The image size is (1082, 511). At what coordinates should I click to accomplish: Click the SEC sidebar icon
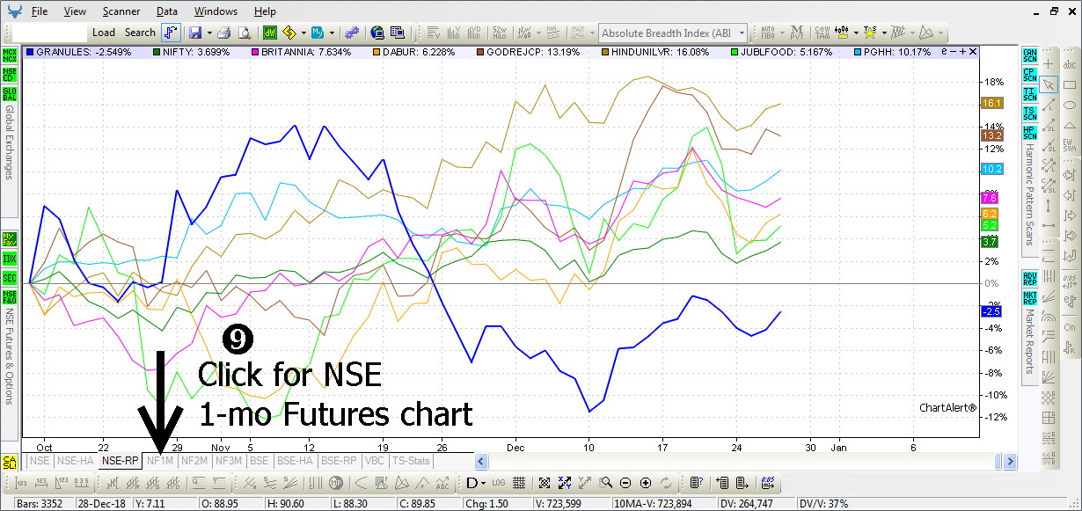click(x=10, y=278)
